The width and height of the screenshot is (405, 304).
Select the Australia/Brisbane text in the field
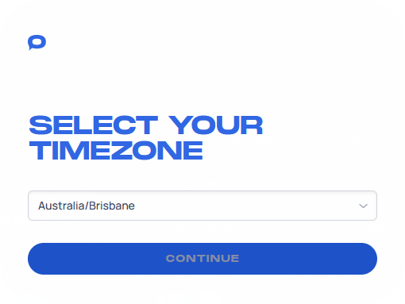[87, 206]
